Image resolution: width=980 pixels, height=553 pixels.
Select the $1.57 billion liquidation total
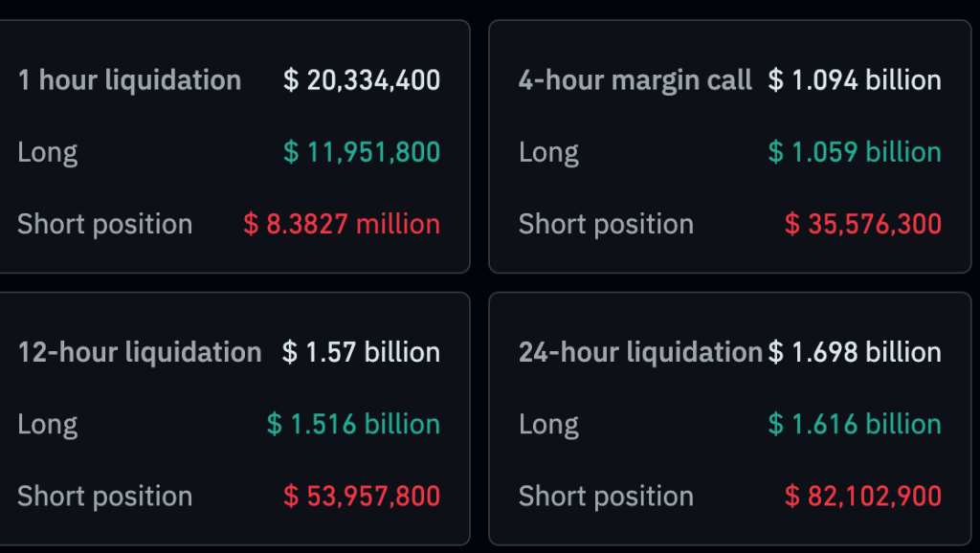pyautogui.click(x=363, y=352)
